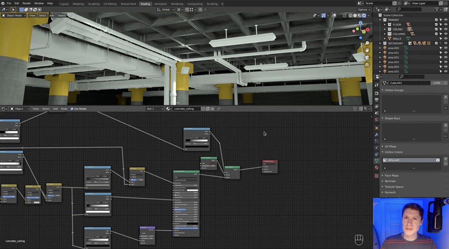Open the View Layer properties tab
The width and height of the screenshot is (449, 249).
click(377, 106)
